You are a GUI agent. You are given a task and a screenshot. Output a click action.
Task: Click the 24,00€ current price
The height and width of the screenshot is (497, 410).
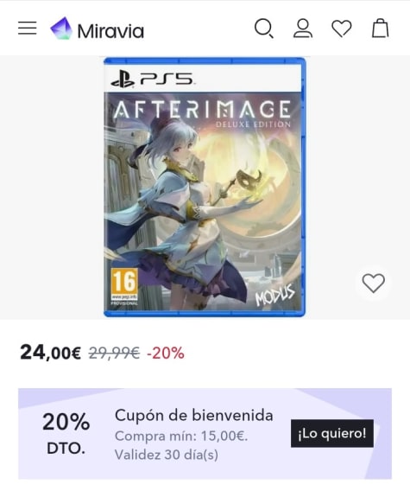pos(50,353)
